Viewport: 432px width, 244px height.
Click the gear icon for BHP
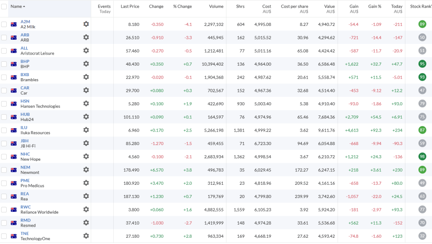(x=86, y=64)
